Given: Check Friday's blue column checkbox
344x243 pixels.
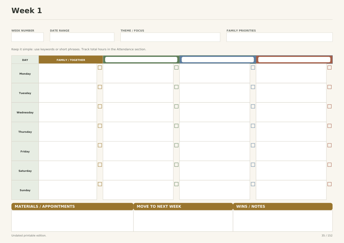Looking at the screenshot, I should pos(253,145).
